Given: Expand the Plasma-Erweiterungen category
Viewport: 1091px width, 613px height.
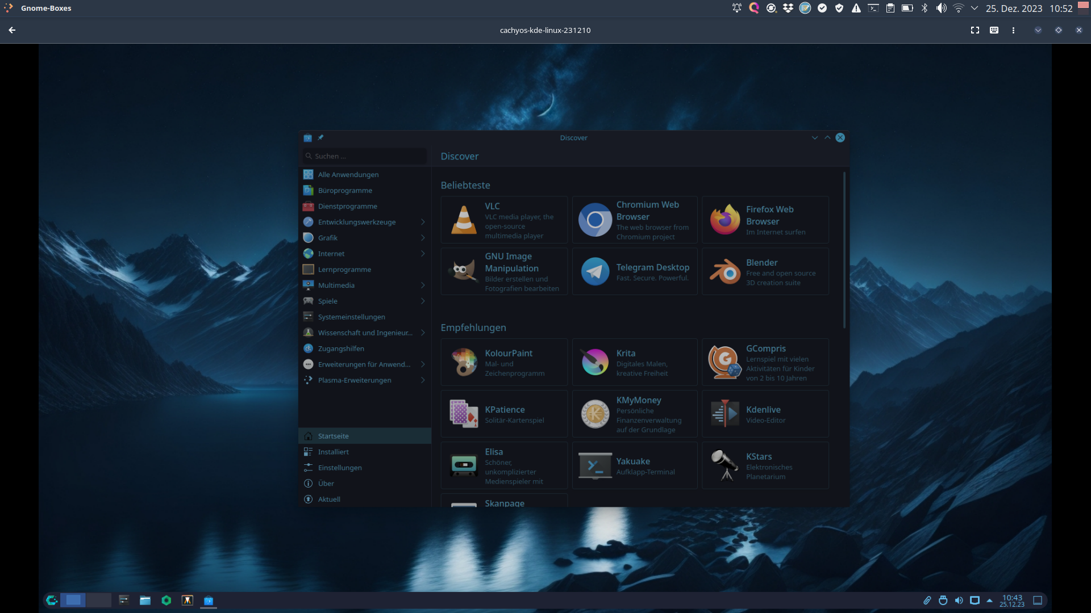Looking at the screenshot, I should click(423, 380).
